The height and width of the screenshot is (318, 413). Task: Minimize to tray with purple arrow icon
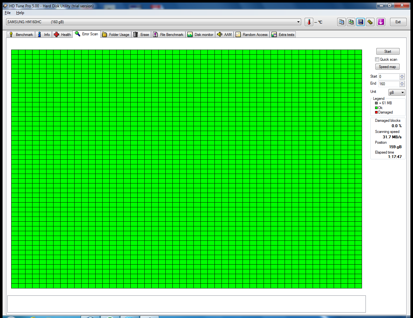tap(381, 22)
